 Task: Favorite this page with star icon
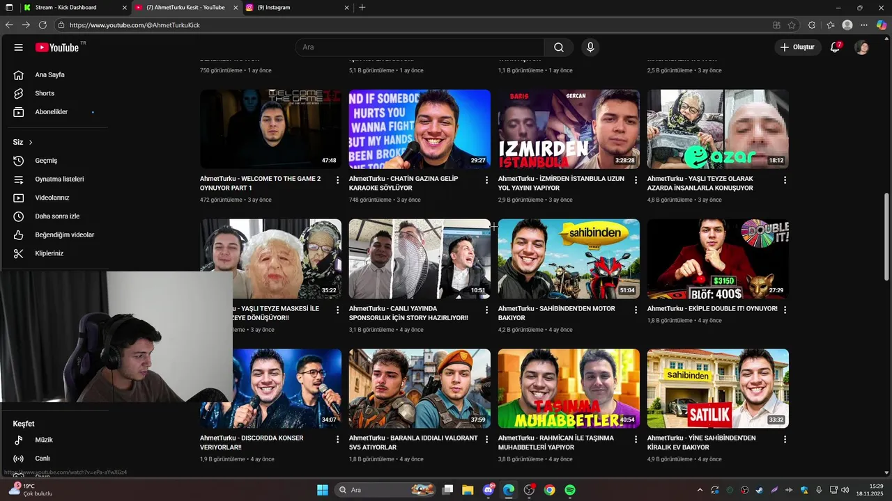(792, 25)
